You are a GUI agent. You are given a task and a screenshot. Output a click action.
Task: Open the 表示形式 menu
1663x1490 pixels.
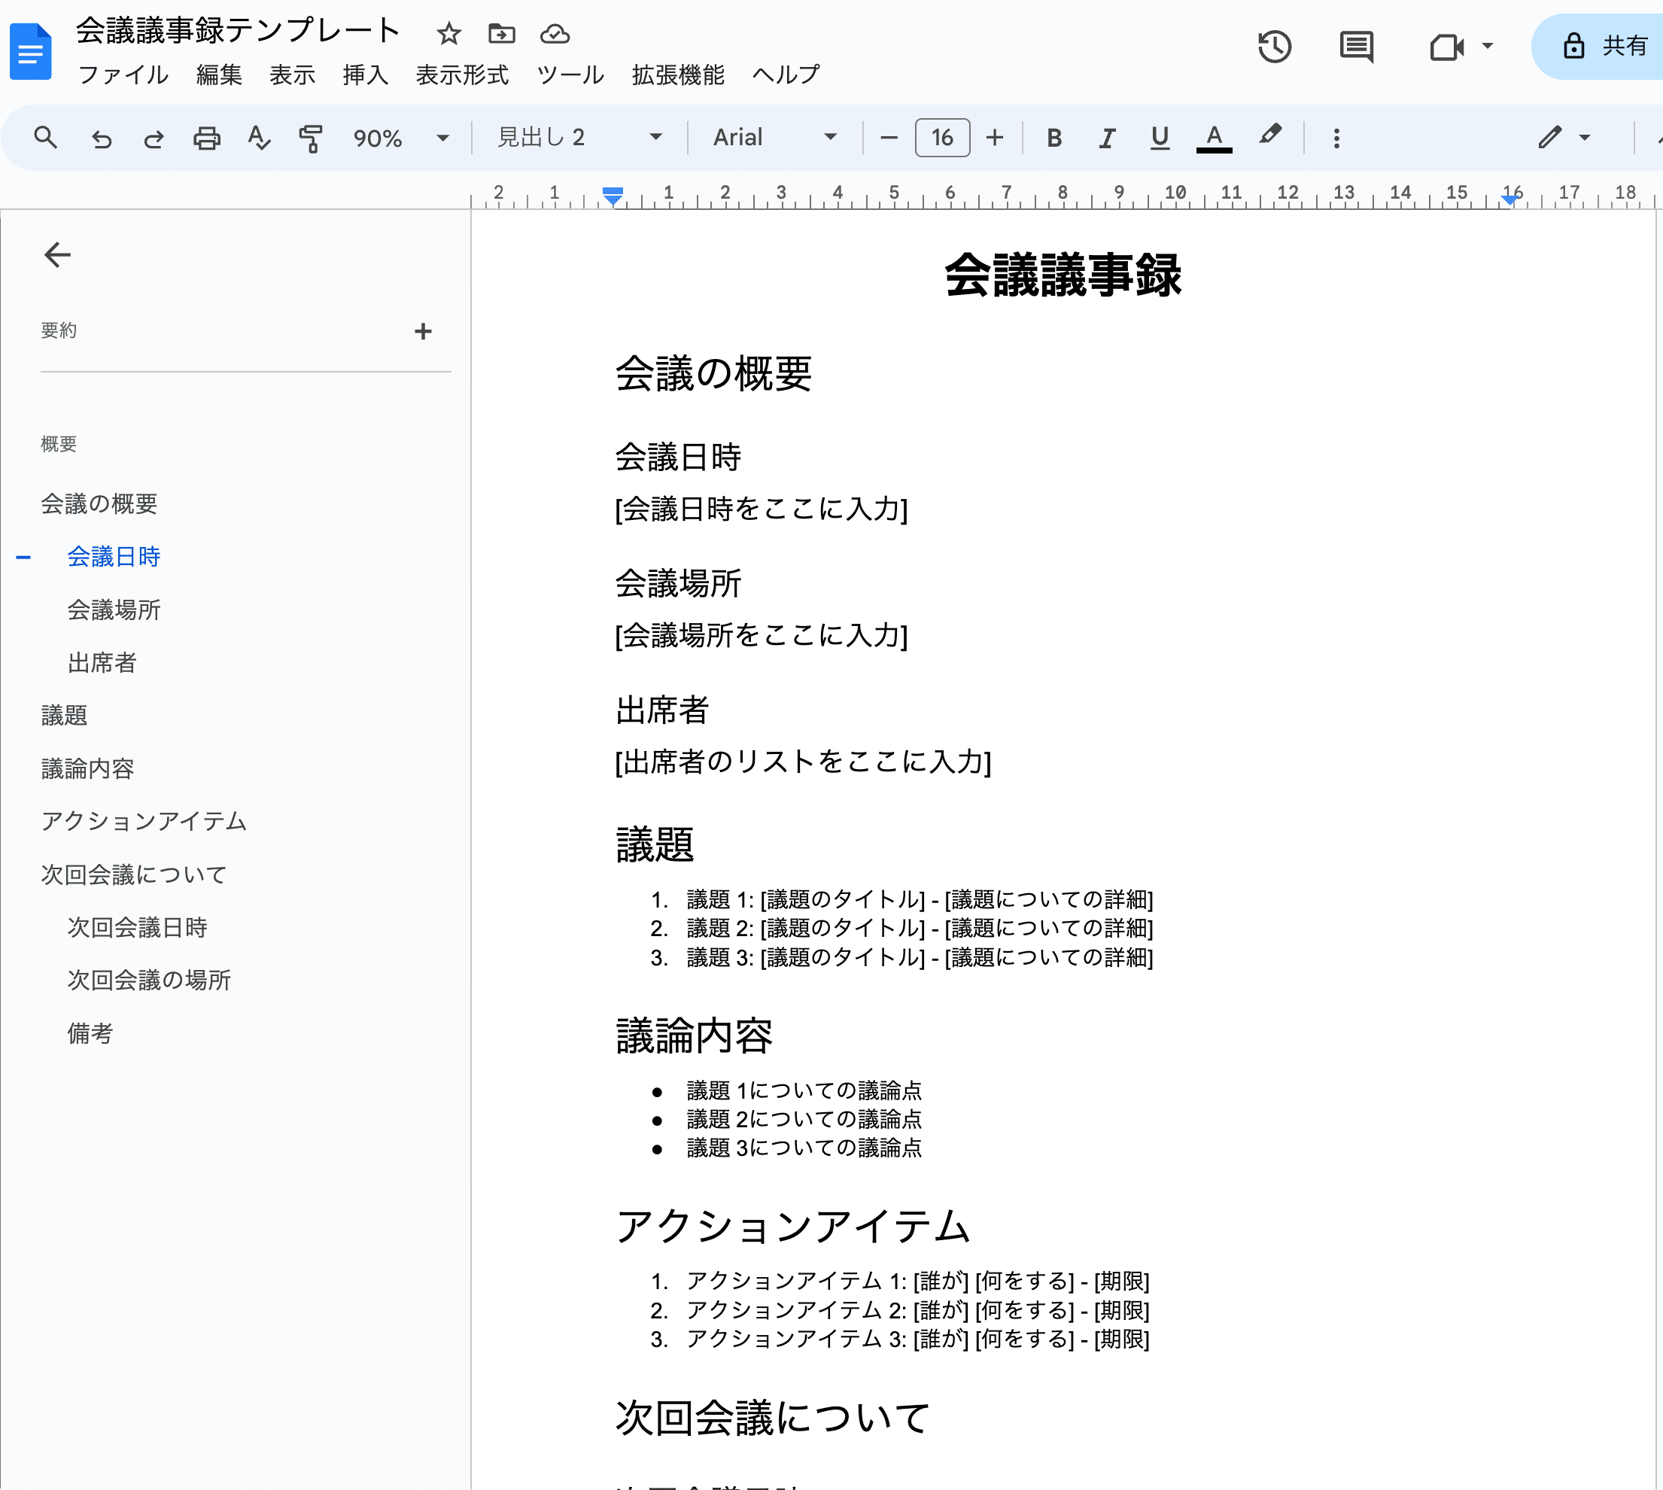[462, 74]
